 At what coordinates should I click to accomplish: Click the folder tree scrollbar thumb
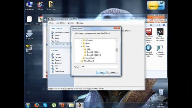117,50
